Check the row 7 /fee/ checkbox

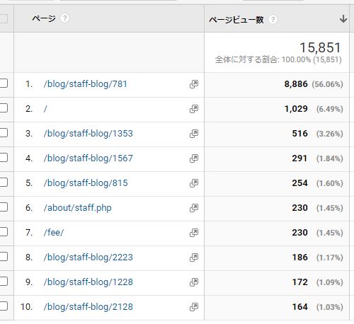(x=4, y=232)
